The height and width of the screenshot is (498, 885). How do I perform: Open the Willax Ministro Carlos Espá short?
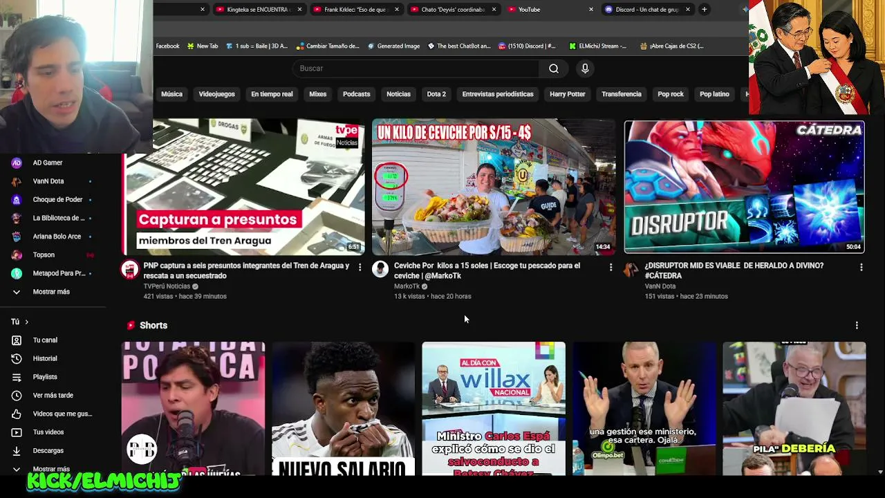494,409
